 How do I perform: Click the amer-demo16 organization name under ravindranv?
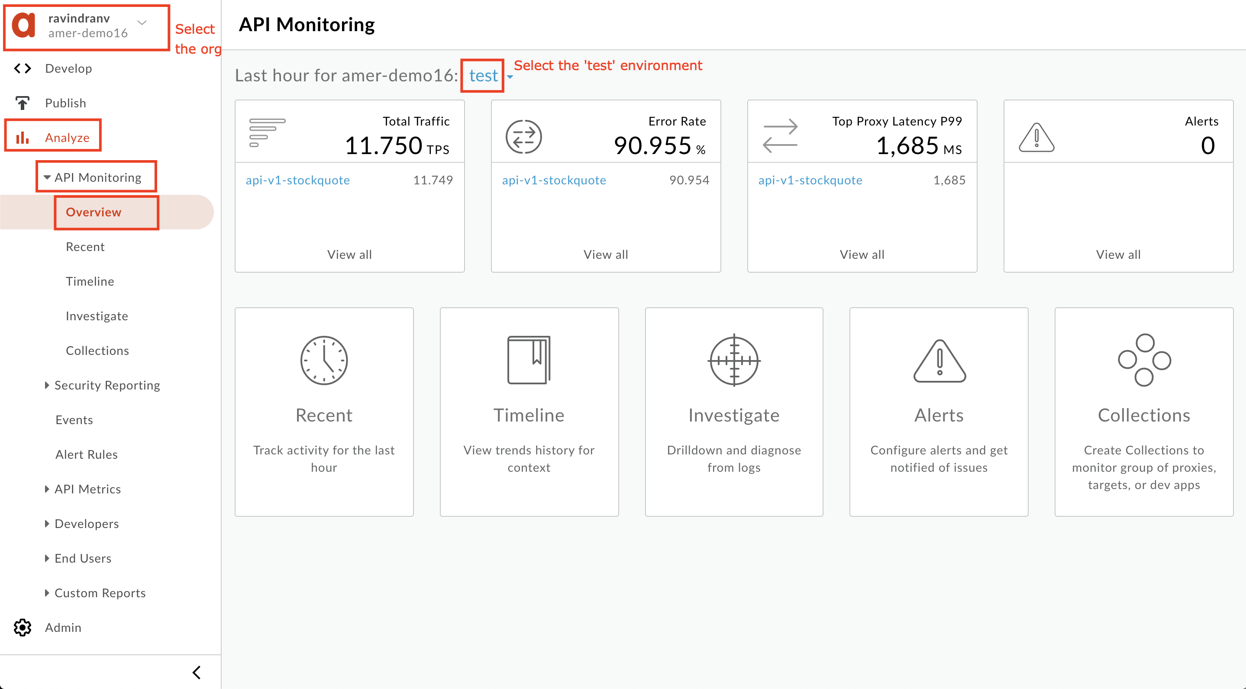[x=88, y=33]
